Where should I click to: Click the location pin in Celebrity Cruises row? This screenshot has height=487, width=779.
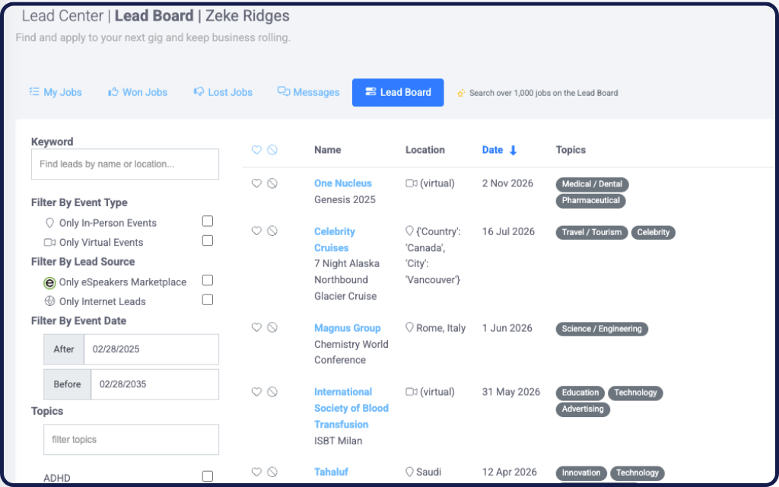coord(409,231)
